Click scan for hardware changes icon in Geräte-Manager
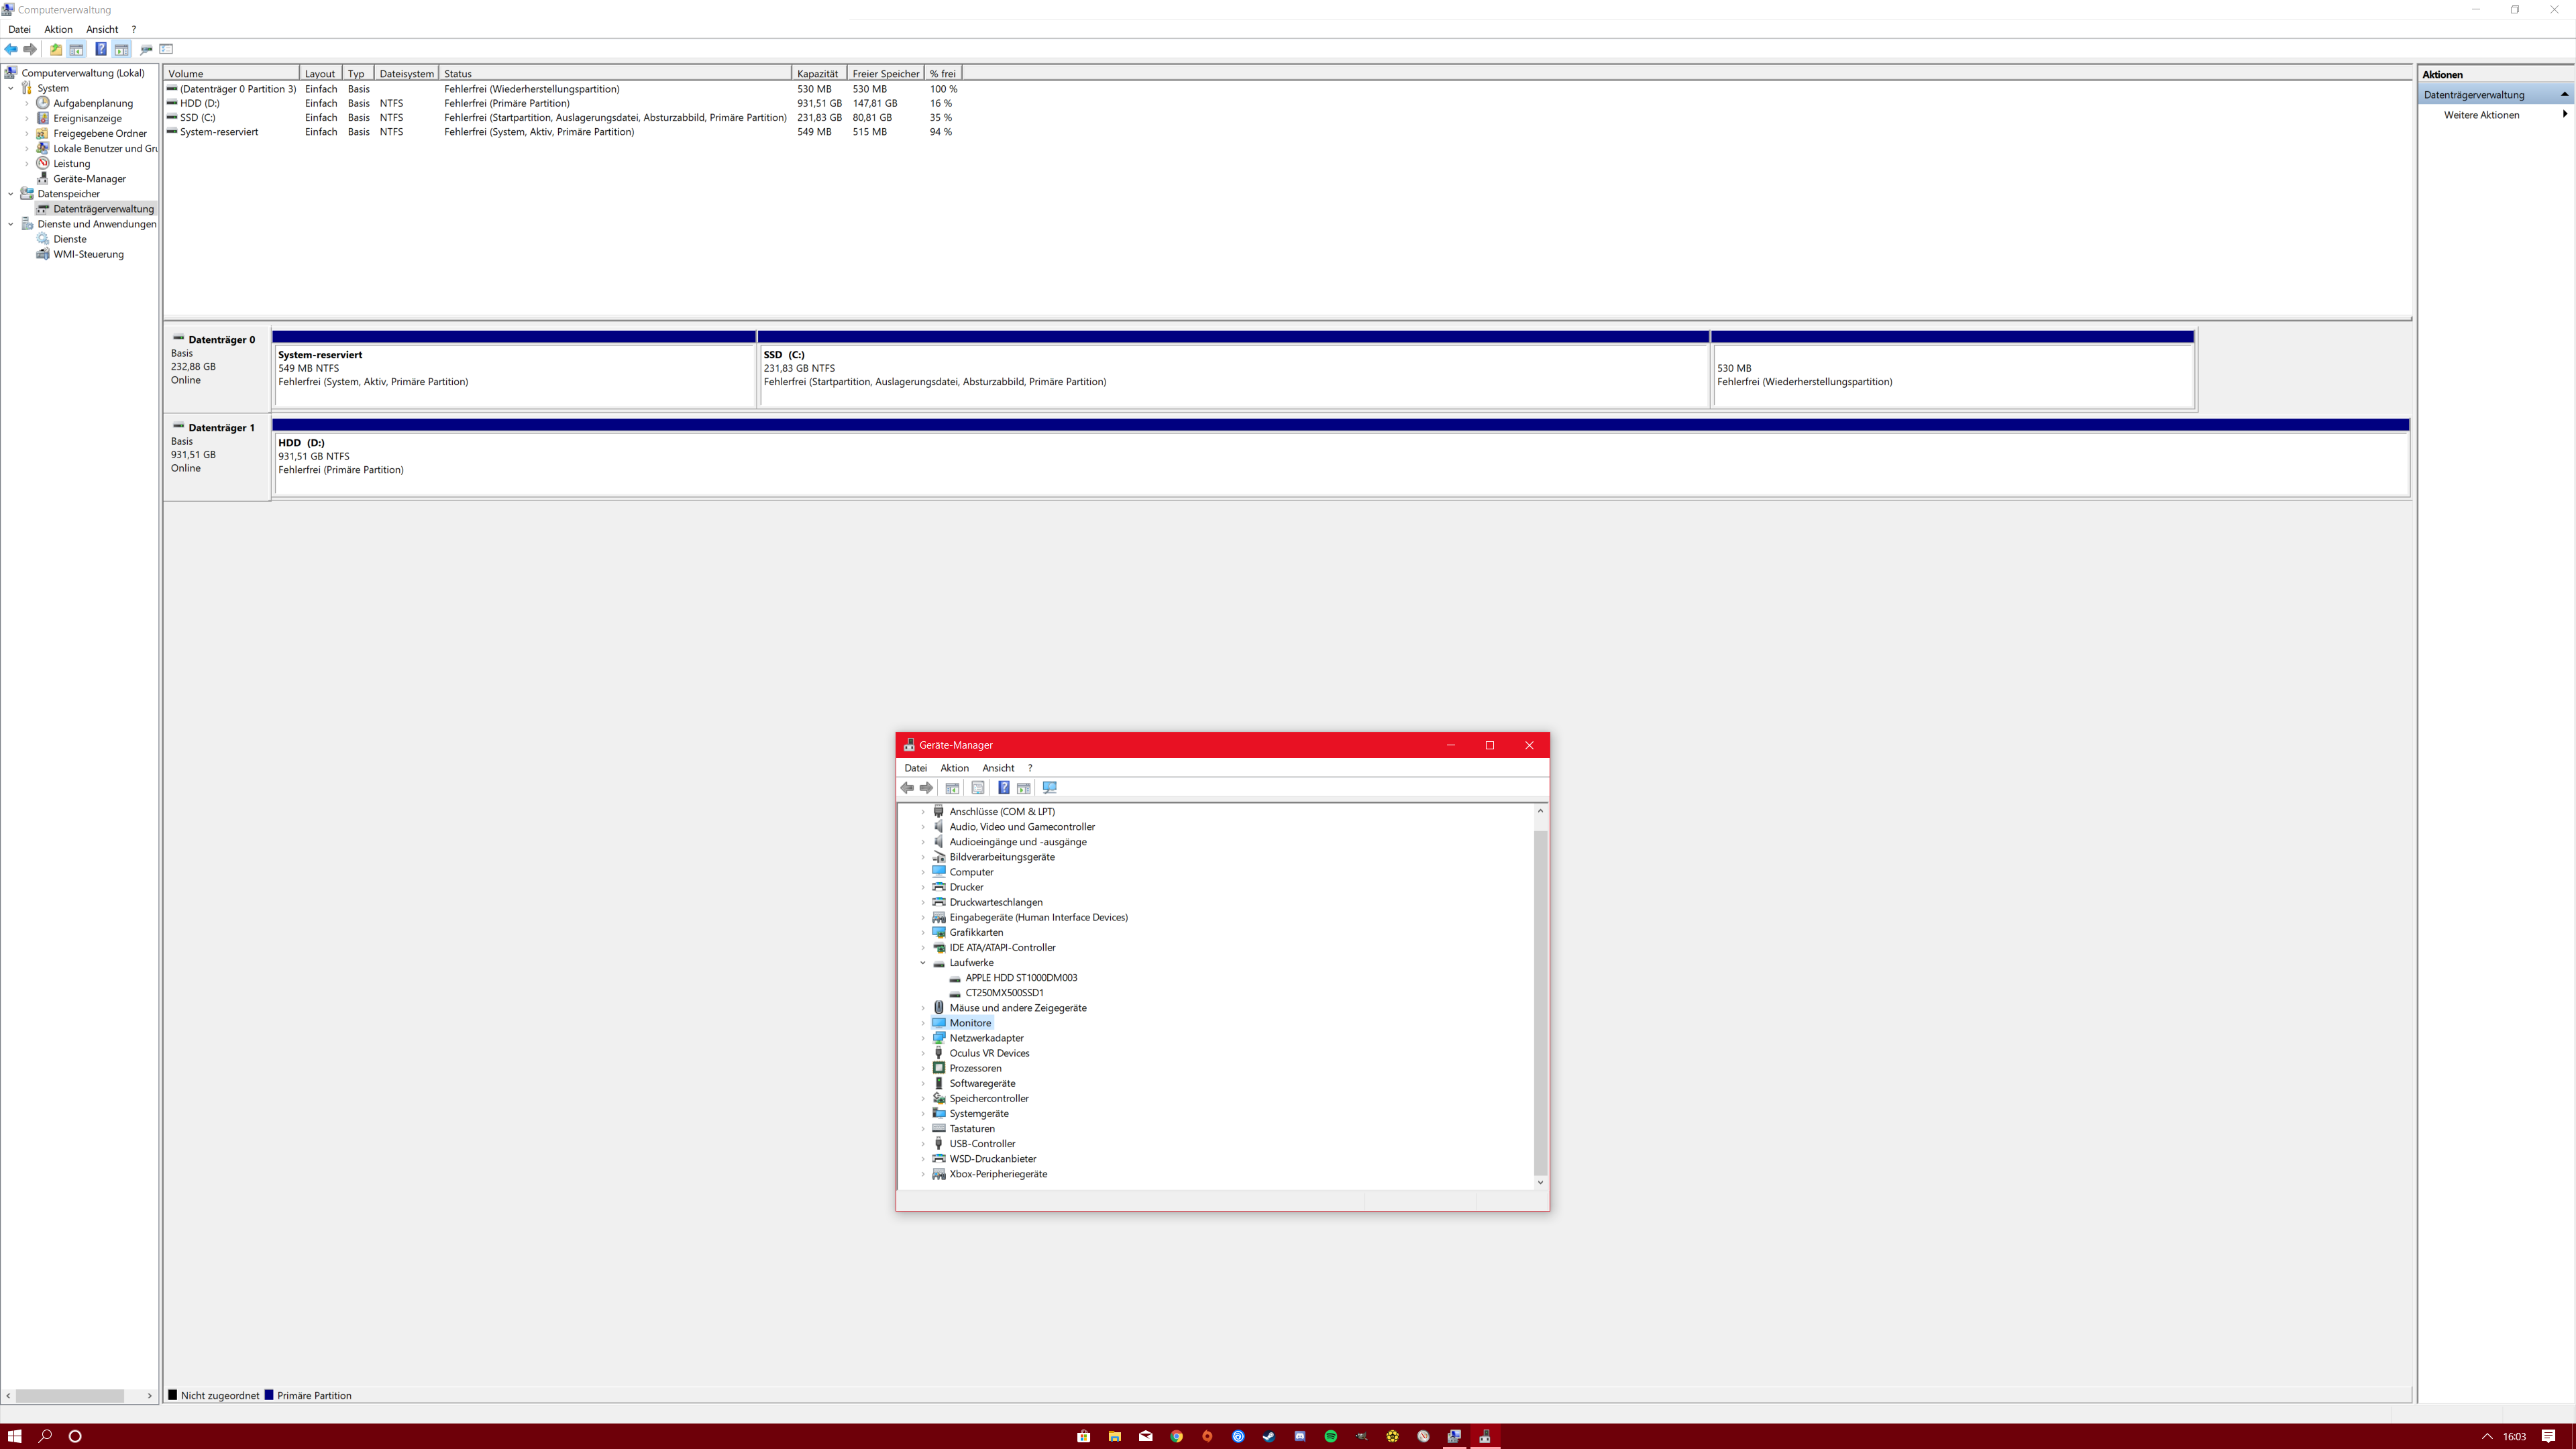Screen dimensions: 2576x1449 (x=1049, y=788)
